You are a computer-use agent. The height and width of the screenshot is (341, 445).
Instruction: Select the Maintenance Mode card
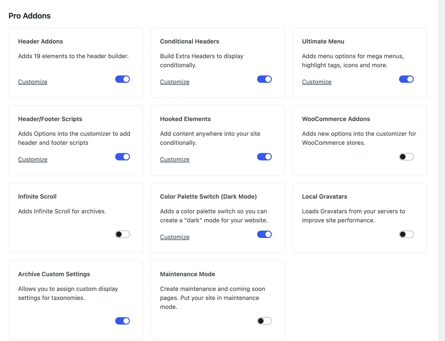(x=217, y=299)
